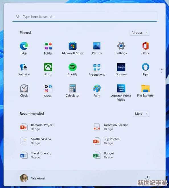This screenshot has height=188, width=169.
Task: Open Donation Receipt document
Action: click(x=110, y=127)
